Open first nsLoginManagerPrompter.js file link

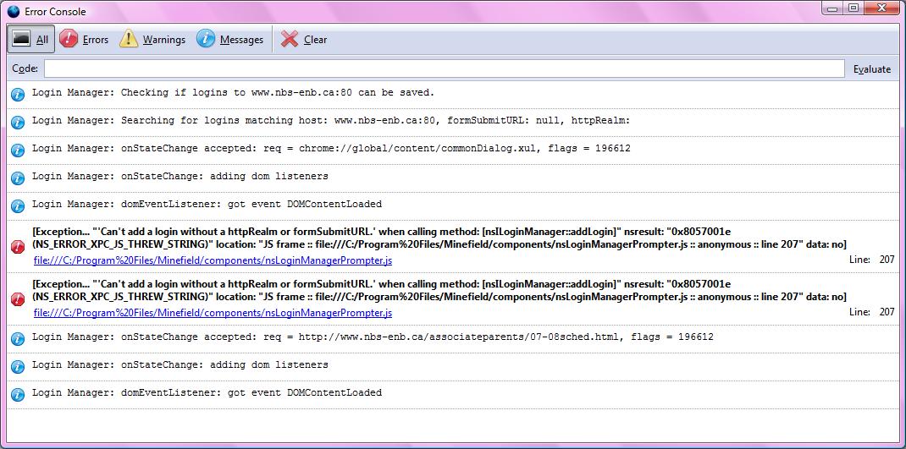click(x=213, y=260)
